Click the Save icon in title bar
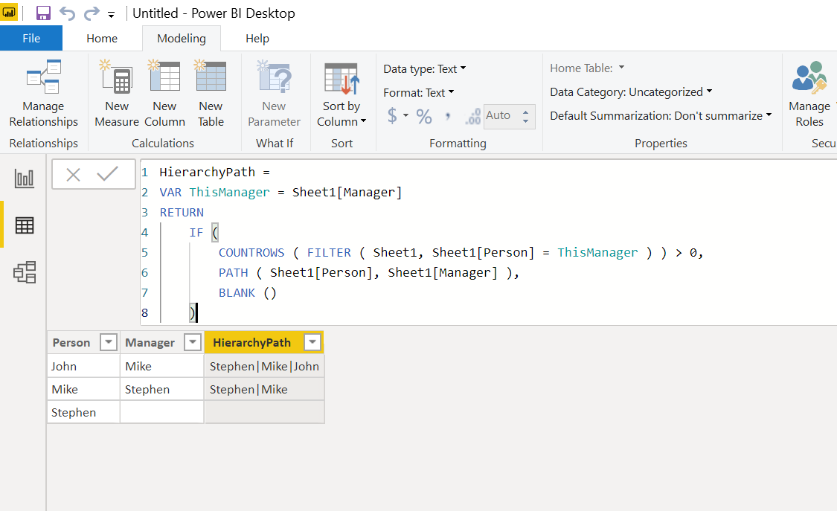Viewport: 837px width, 511px height. pyautogui.click(x=43, y=13)
